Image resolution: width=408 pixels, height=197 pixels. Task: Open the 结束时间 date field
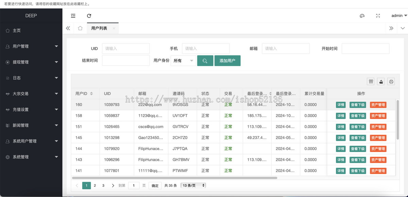coord(126,61)
